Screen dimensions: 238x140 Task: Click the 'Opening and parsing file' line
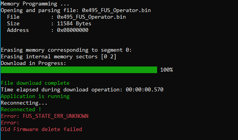click(x=76, y=10)
